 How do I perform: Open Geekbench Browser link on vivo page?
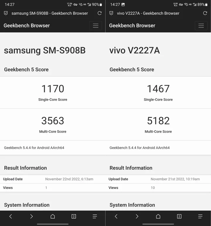132,26
